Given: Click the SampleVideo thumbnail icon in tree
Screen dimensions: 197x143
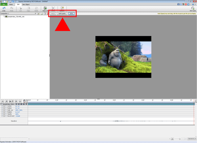Looking at the screenshot, I should tap(6, 17).
